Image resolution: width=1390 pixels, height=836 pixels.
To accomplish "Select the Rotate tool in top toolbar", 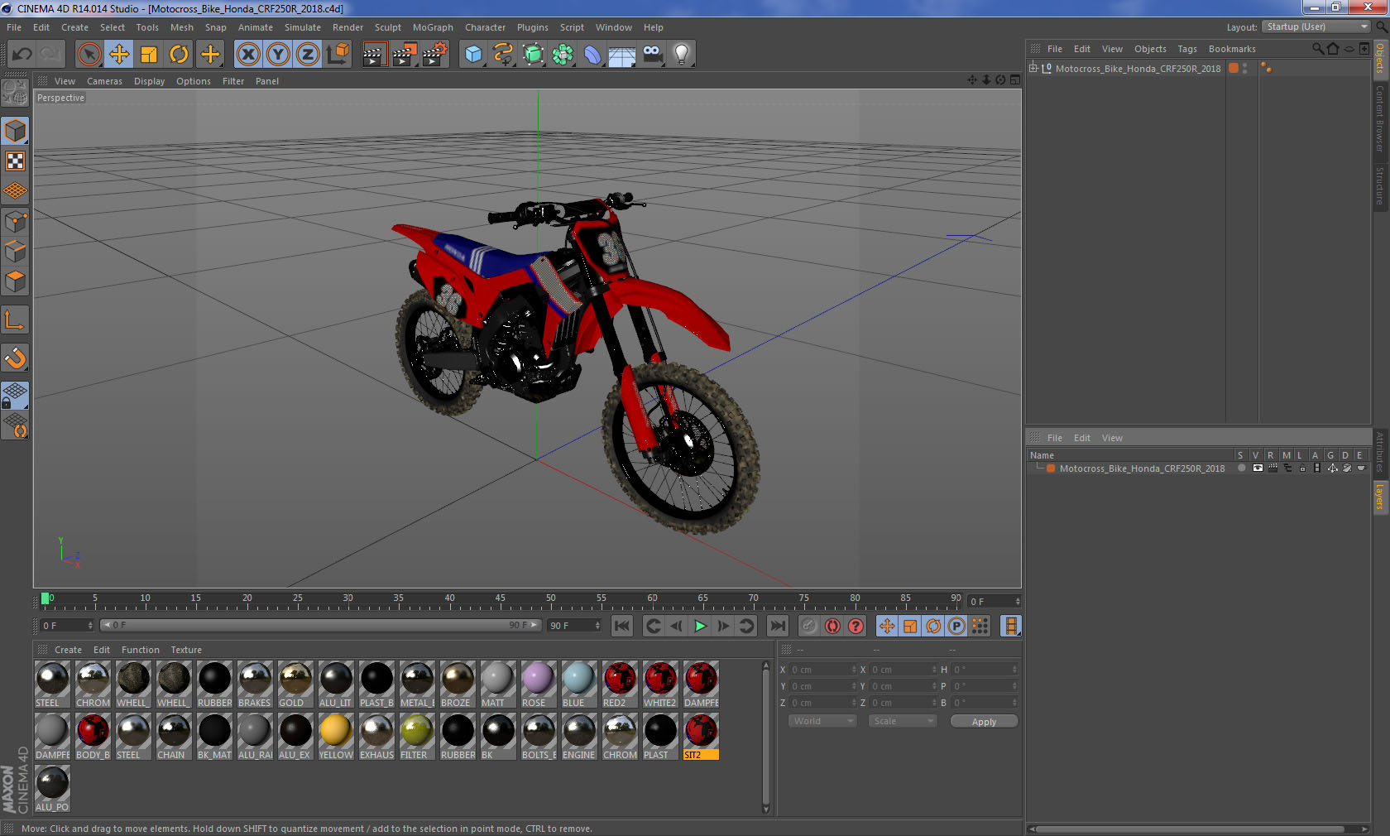I will (x=179, y=55).
